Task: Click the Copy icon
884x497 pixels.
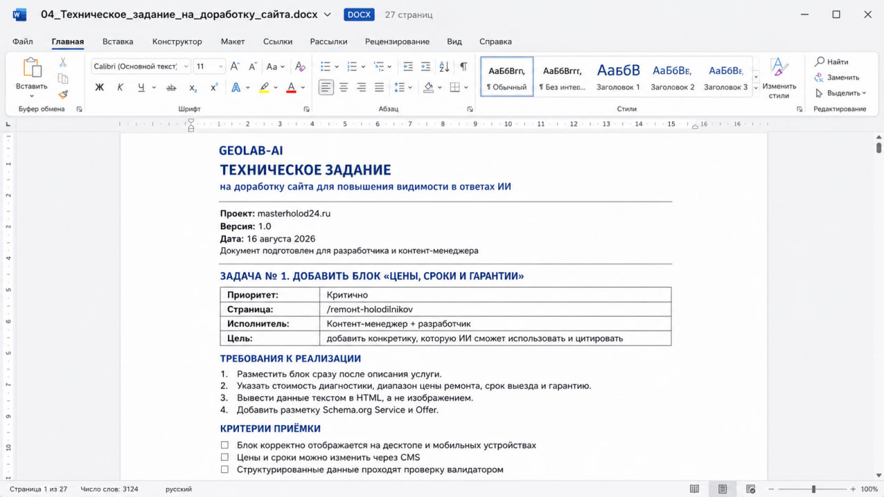Action: pyautogui.click(x=63, y=79)
